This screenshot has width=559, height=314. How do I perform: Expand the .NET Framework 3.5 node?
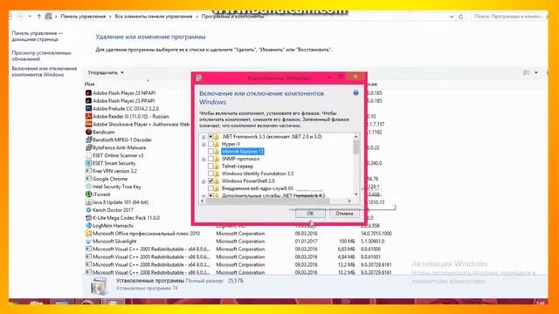pos(204,137)
